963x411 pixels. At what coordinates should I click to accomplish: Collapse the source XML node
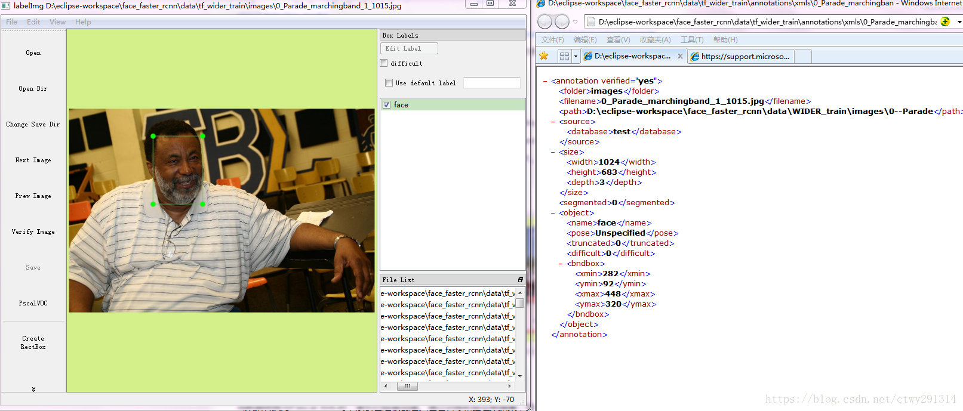[553, 122]
